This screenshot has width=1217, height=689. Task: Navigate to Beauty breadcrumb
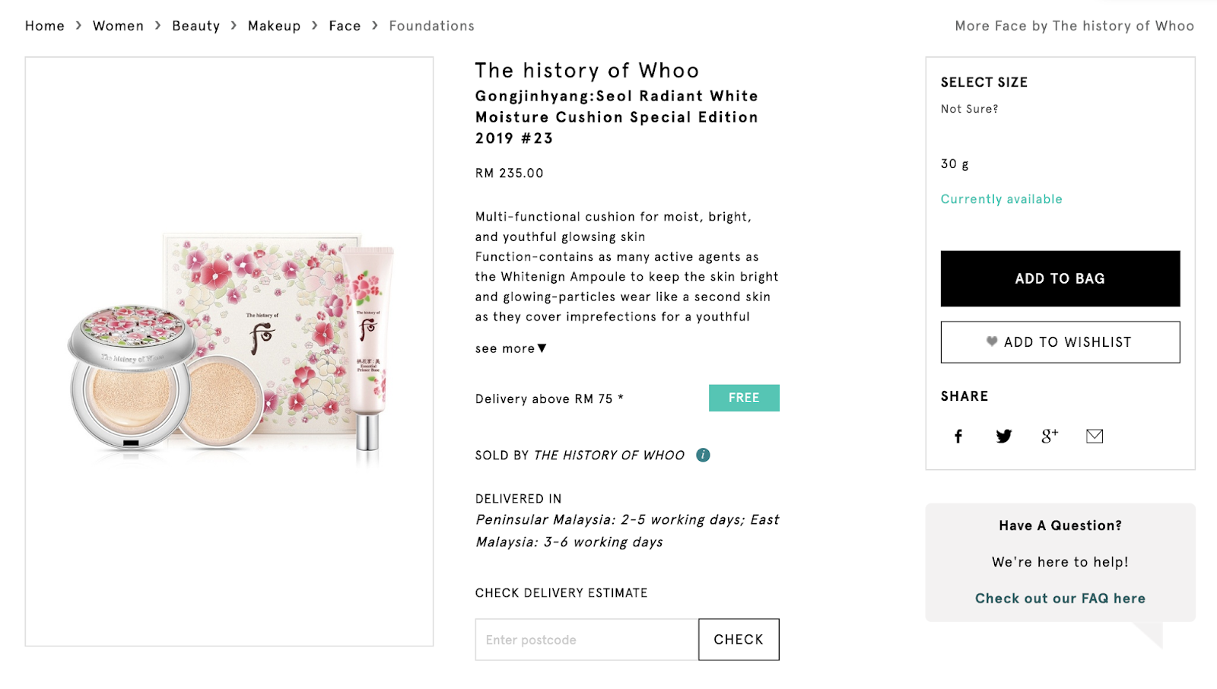tap(195, 26)
